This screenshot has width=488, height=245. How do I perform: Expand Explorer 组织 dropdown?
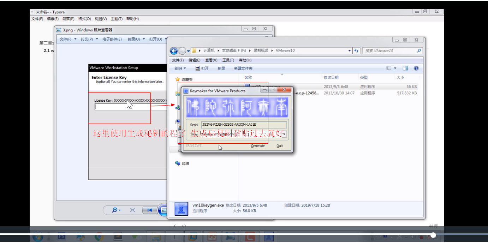coord(180,68)
